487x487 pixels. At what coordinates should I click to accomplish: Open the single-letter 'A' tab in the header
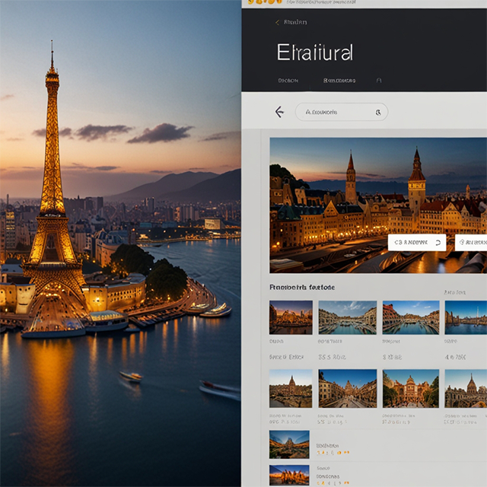[x=379, y=81]
